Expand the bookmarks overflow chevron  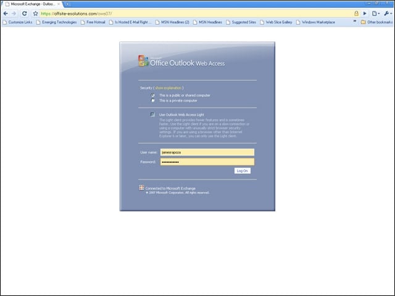pos(355,22)
